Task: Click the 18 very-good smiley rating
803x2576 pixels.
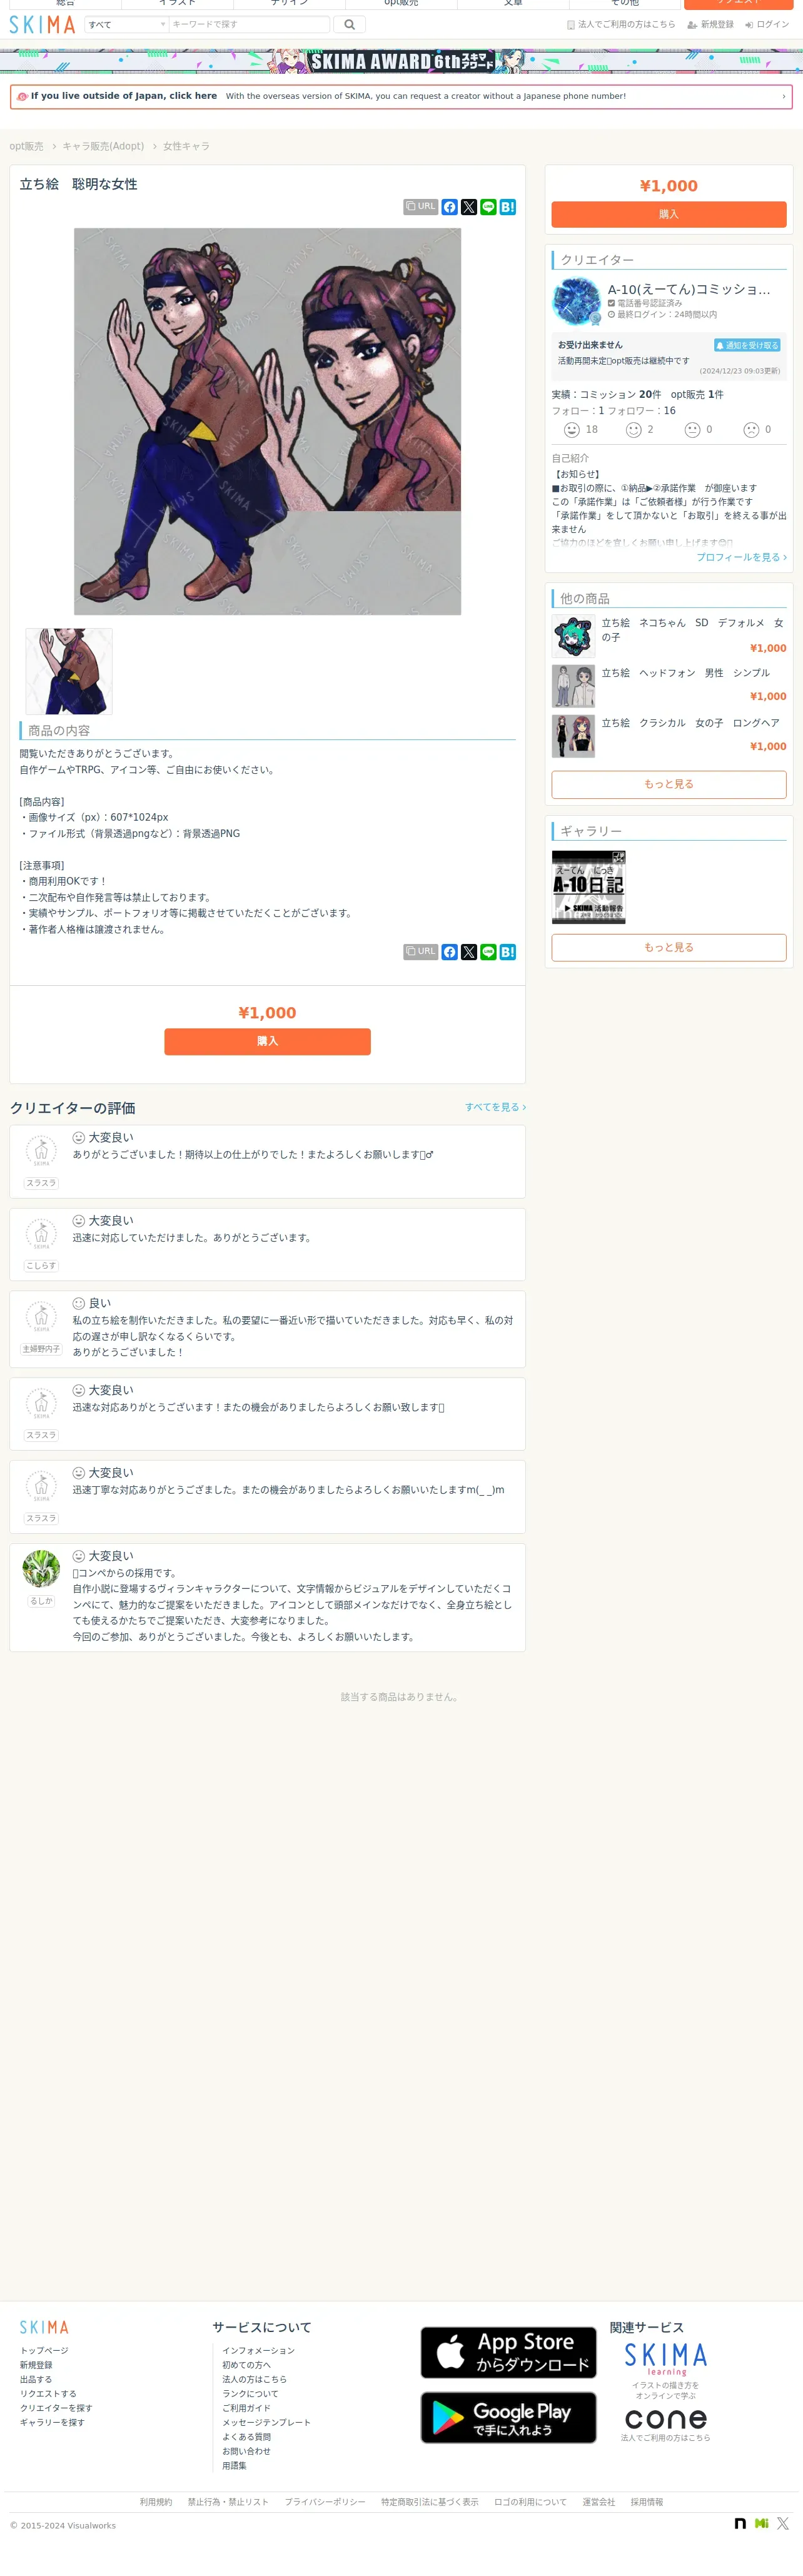Action: pos(572,430)
